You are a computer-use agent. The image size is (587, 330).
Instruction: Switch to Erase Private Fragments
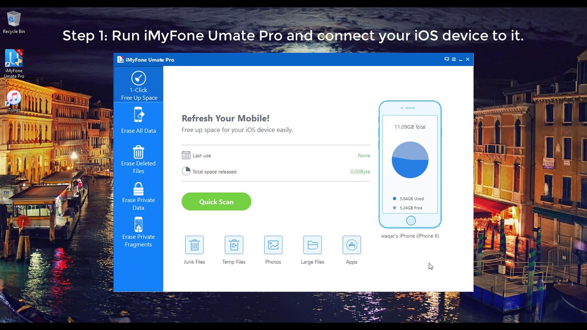[x=138, y=232]
